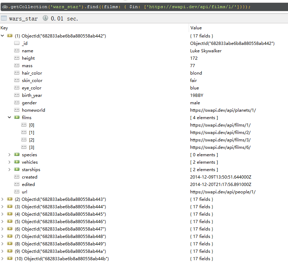Select the '[ 0 elements ]' species value
The width and height of the screenshot is (288, 268).
pyautogui.click(x=204, y=155)
